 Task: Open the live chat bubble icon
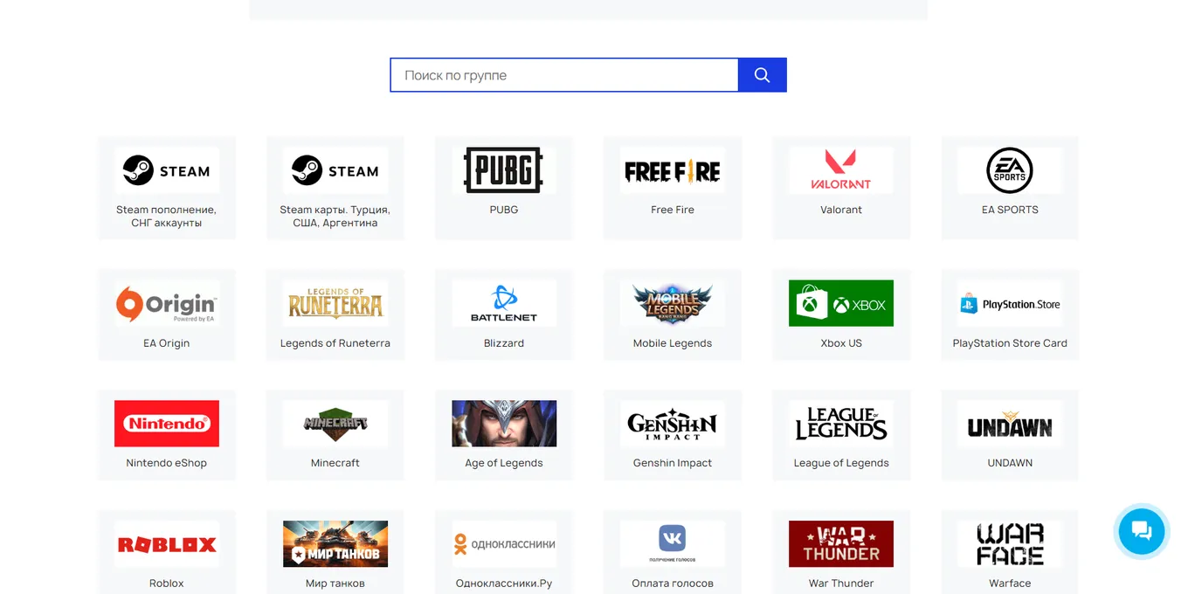click(x=1142, y=530)
